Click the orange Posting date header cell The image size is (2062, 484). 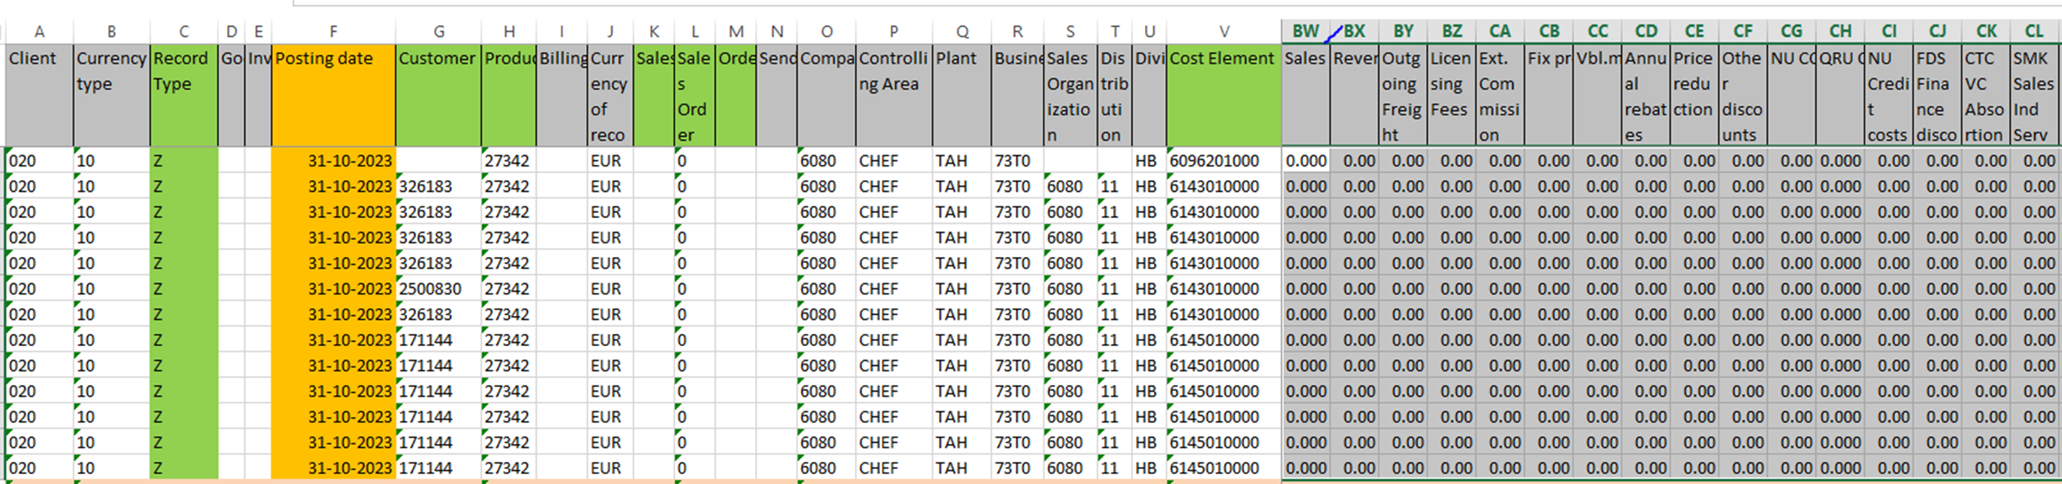click(x=333, y=96)
